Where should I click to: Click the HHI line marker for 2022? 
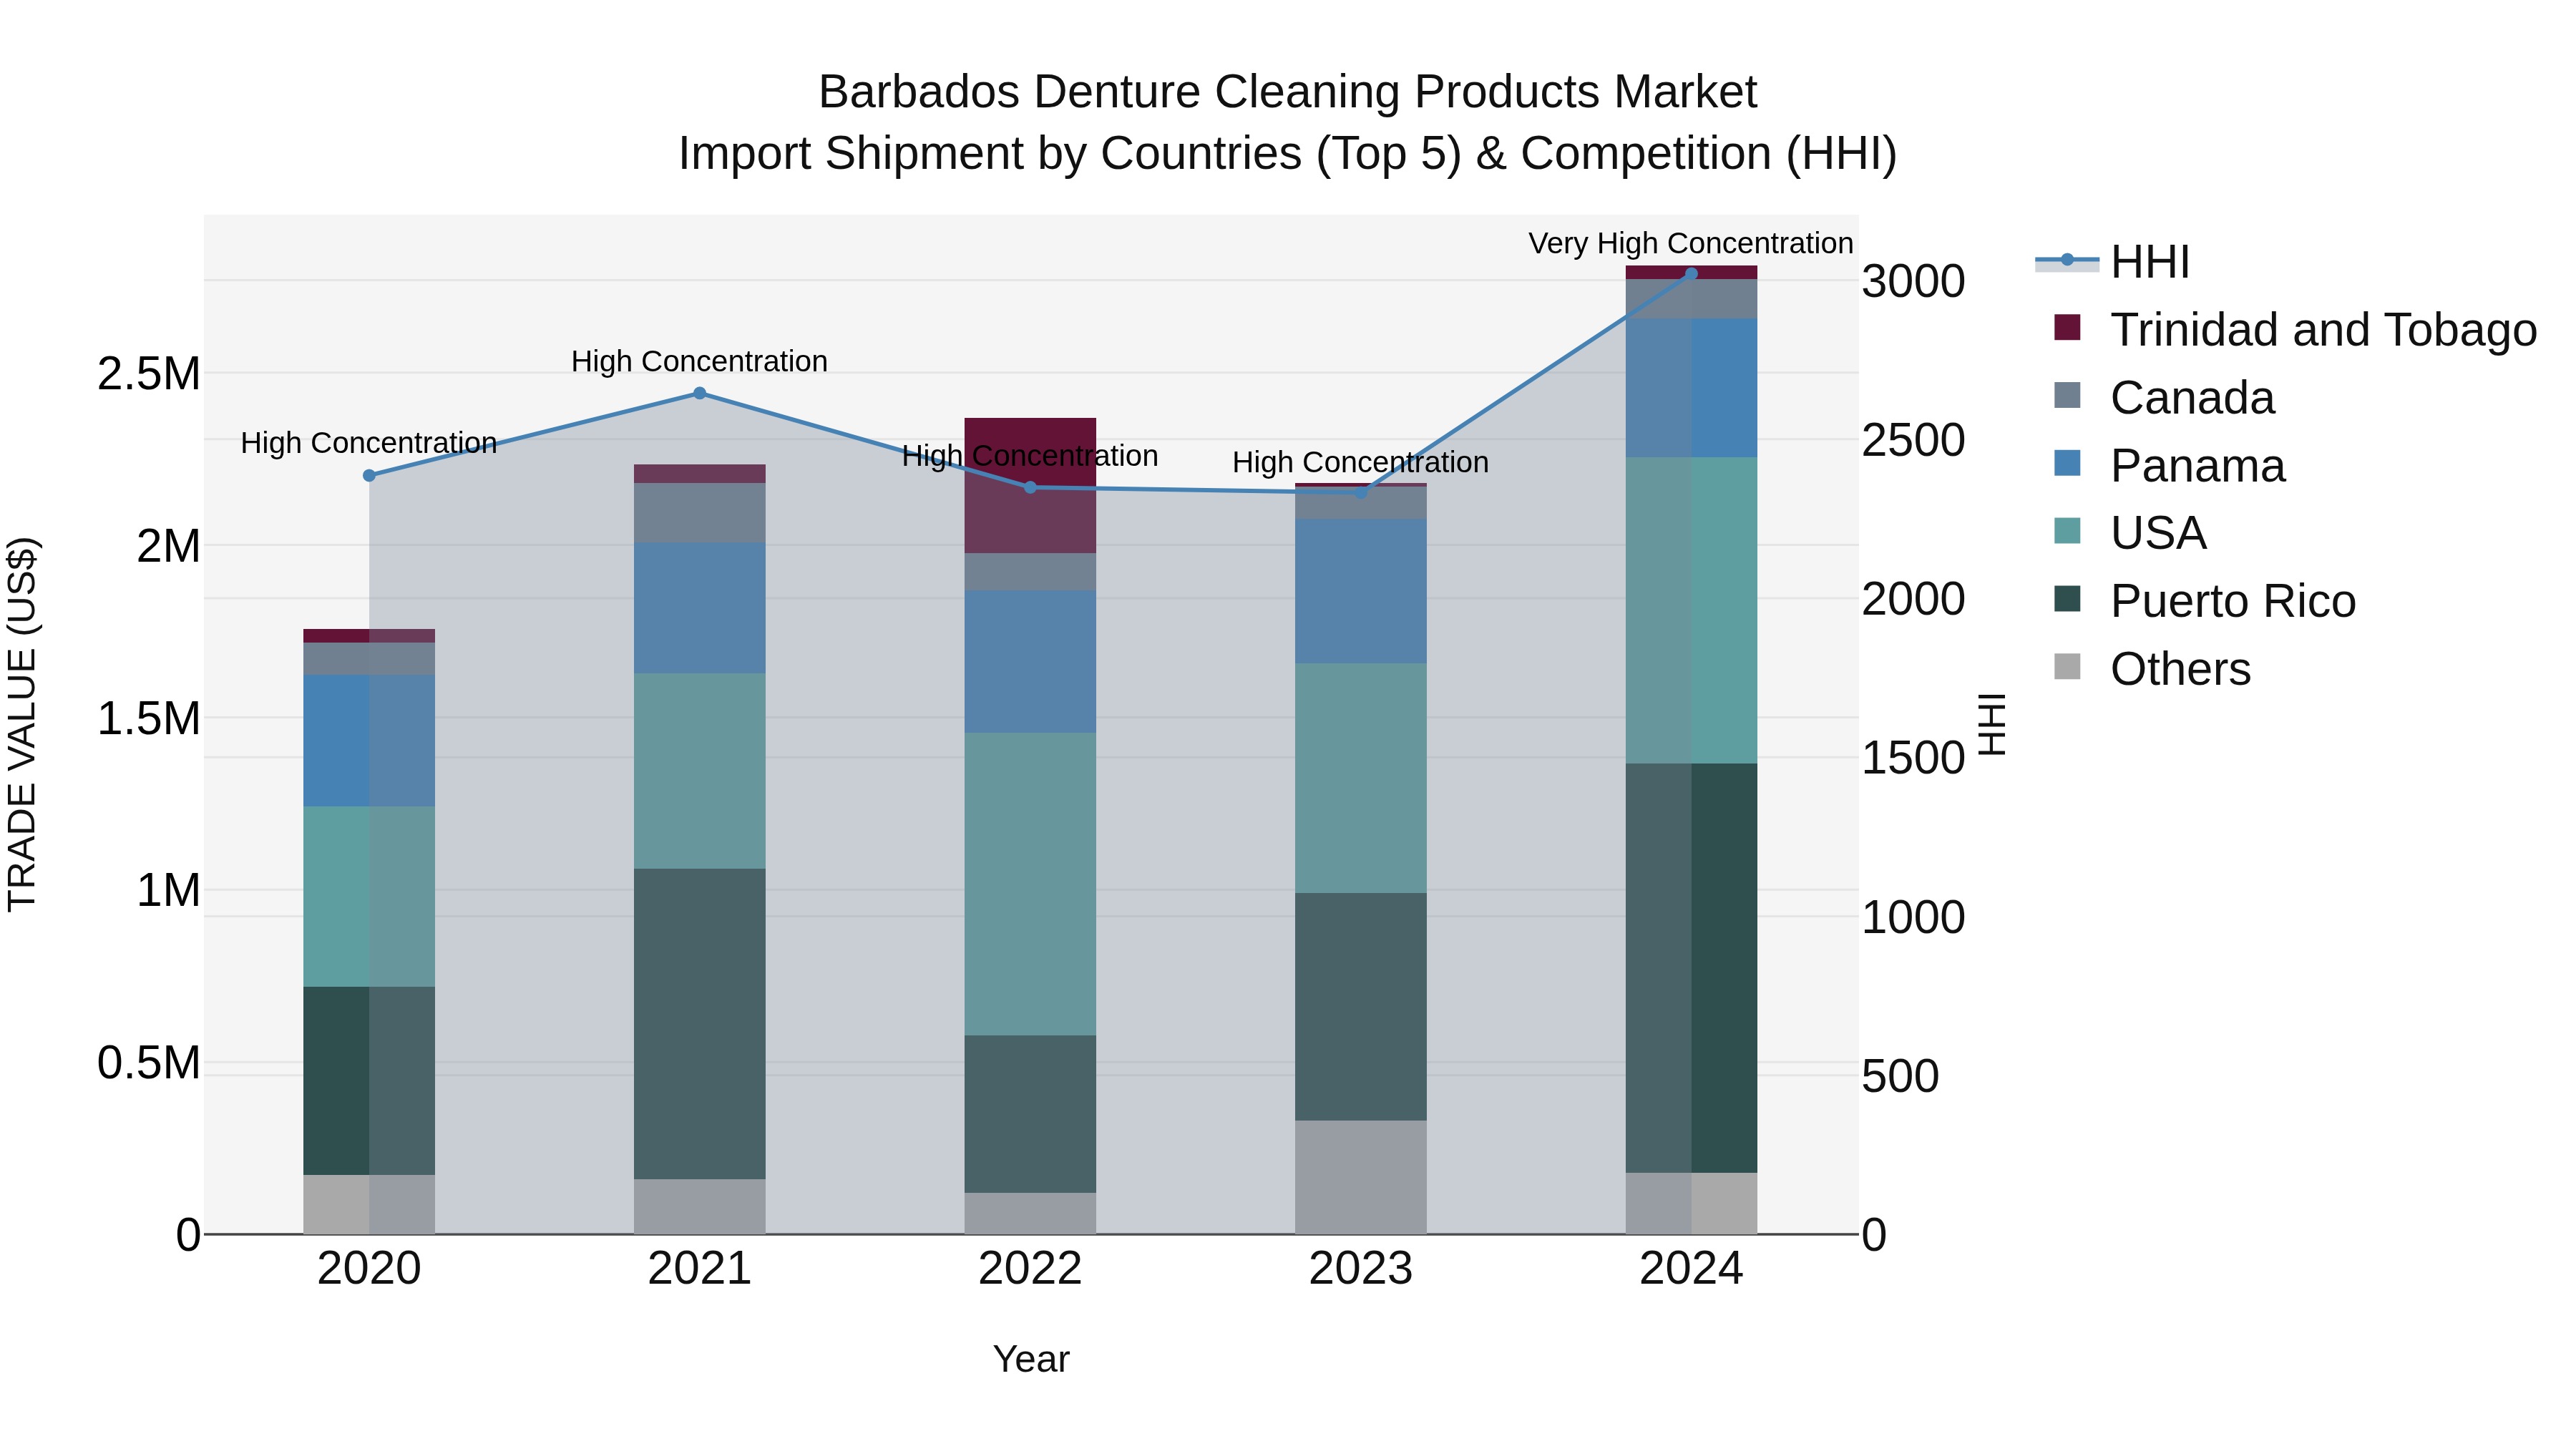click(x=1031, y=488)
